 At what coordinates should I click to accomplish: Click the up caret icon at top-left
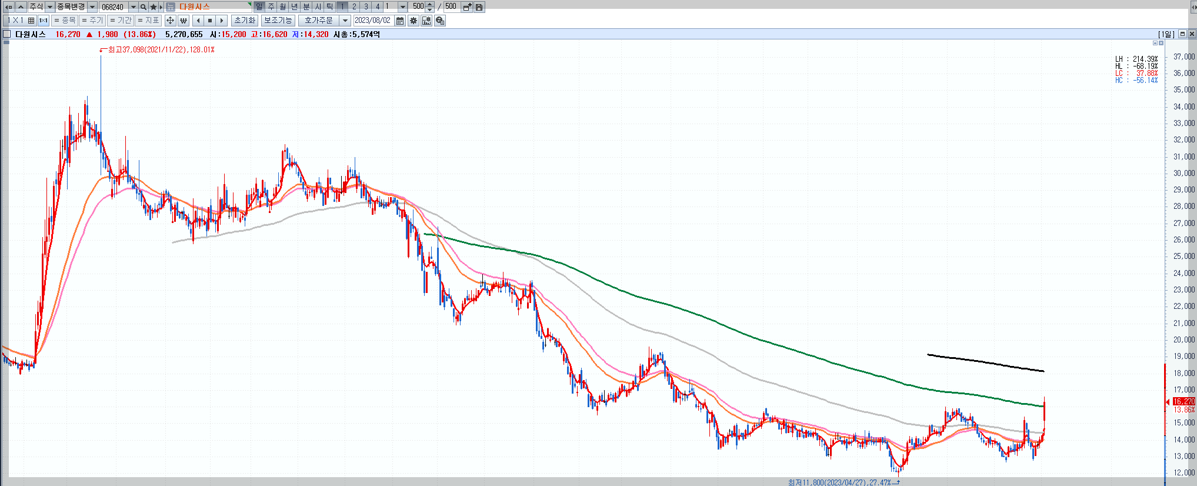click(21, 6)
